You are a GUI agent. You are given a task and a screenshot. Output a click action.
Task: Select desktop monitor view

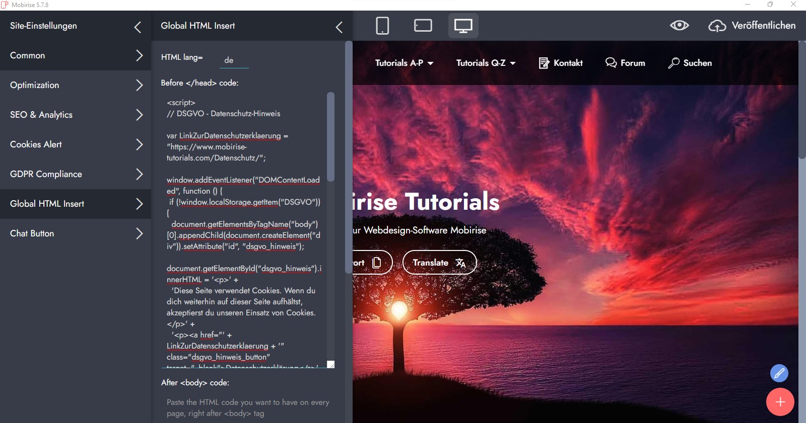click(463, 26)
